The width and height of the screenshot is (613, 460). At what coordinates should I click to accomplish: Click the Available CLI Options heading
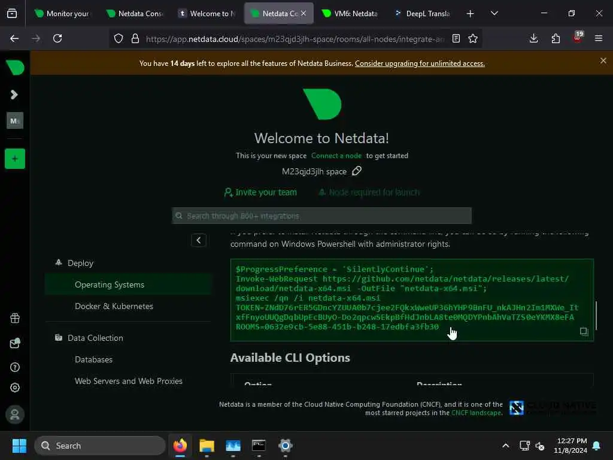point(290,358)
